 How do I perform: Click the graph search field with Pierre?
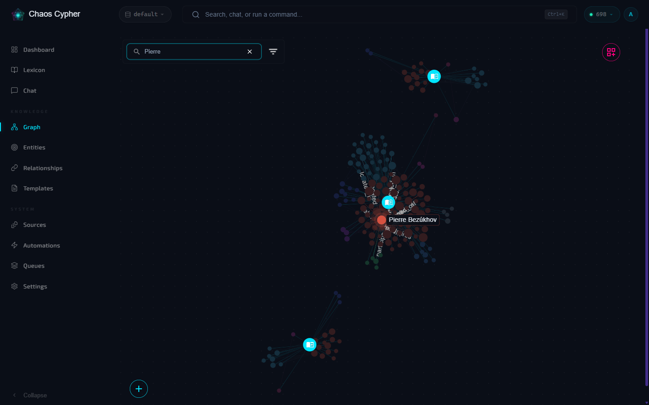(194, 52)
